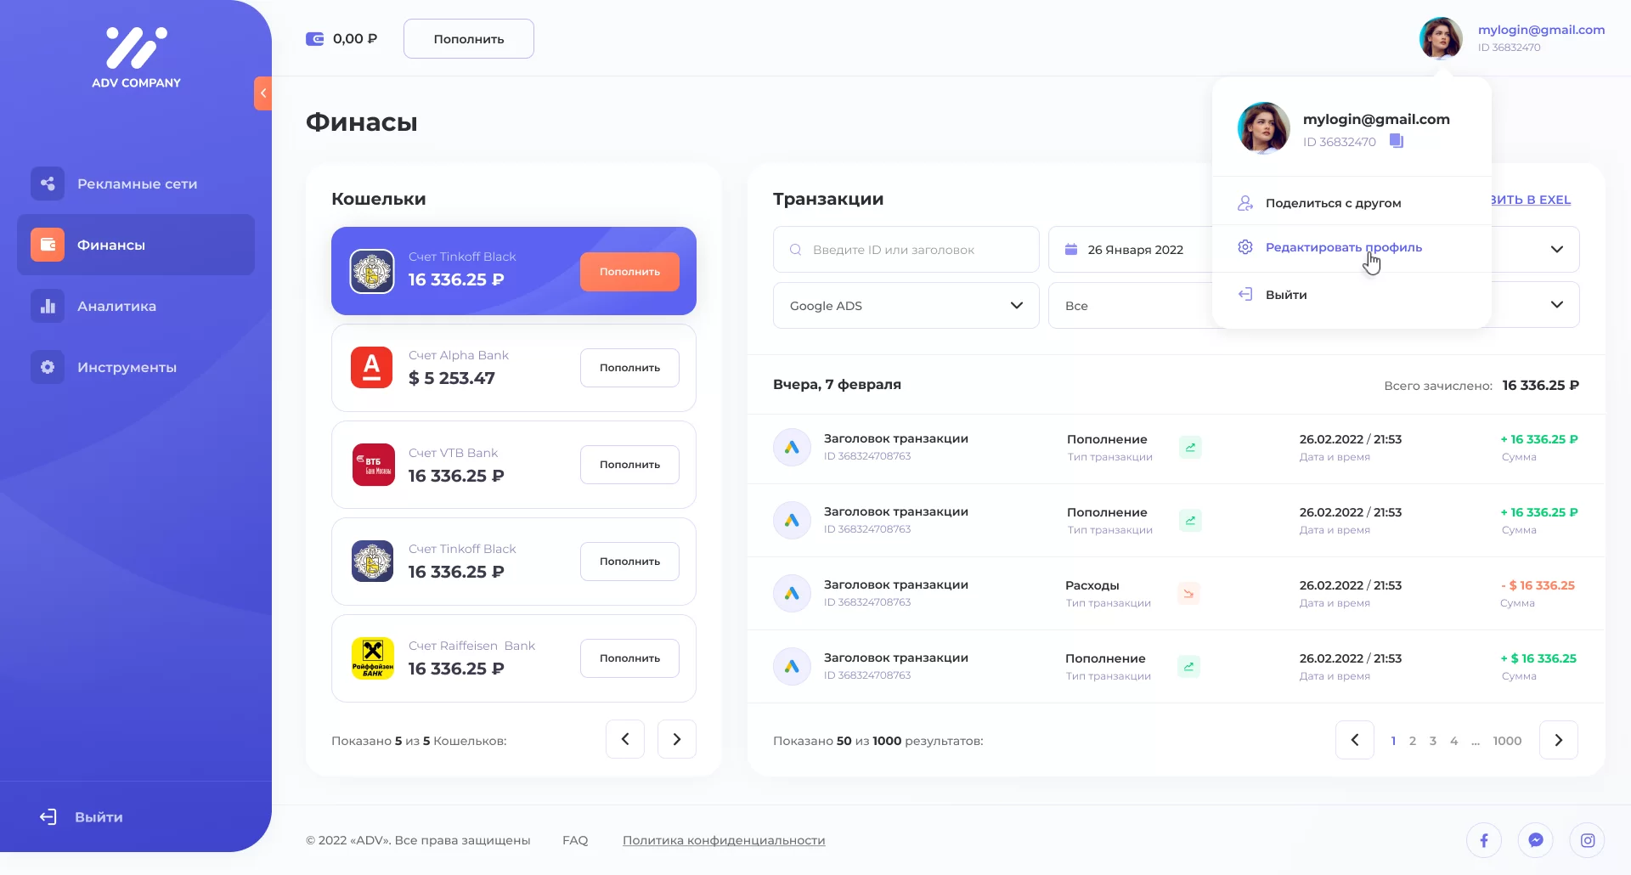Open Messenger icon in footer

tap(1536, 840)
